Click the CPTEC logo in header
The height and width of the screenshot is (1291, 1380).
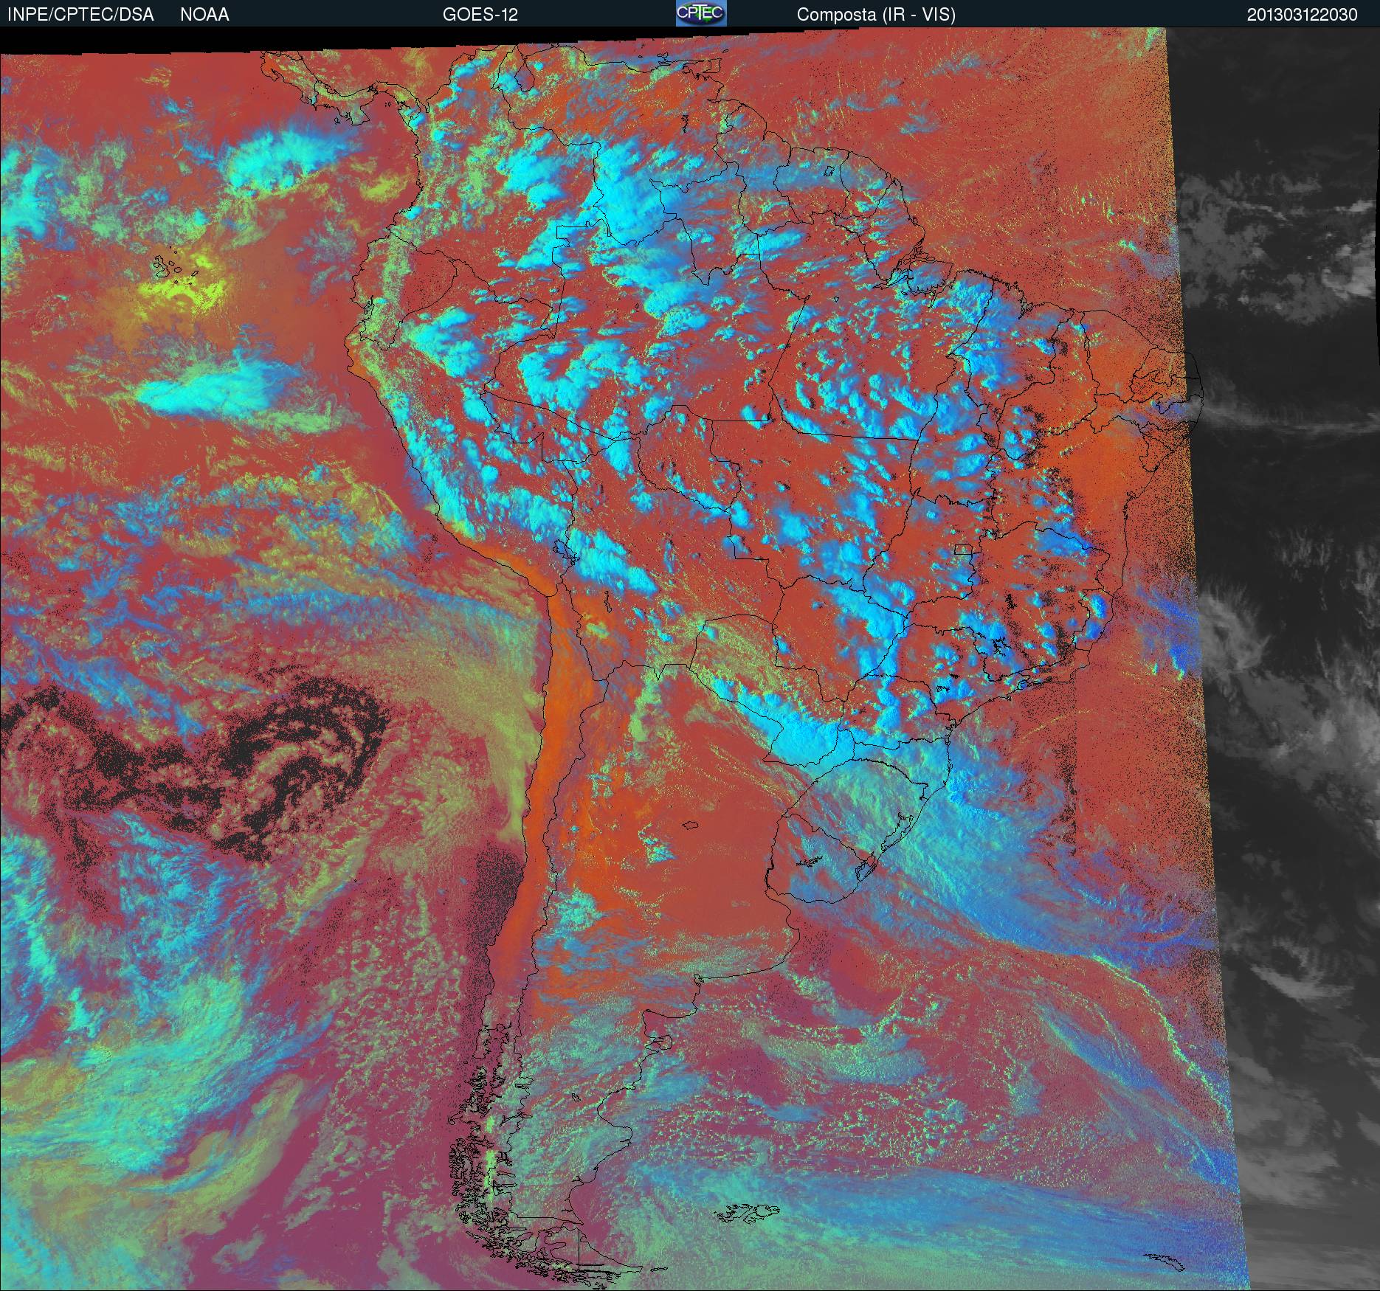(700, 13)
